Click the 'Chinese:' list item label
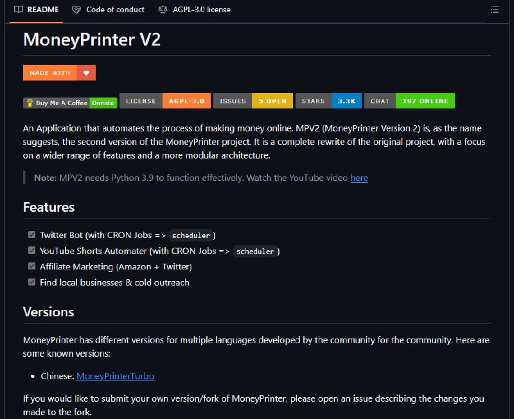 click(x=57, y=376)
